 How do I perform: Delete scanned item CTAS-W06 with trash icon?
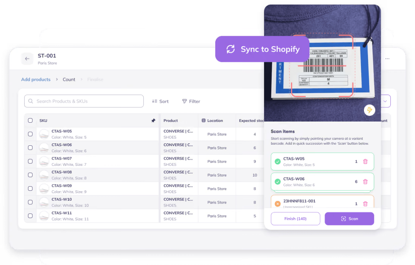365,182
